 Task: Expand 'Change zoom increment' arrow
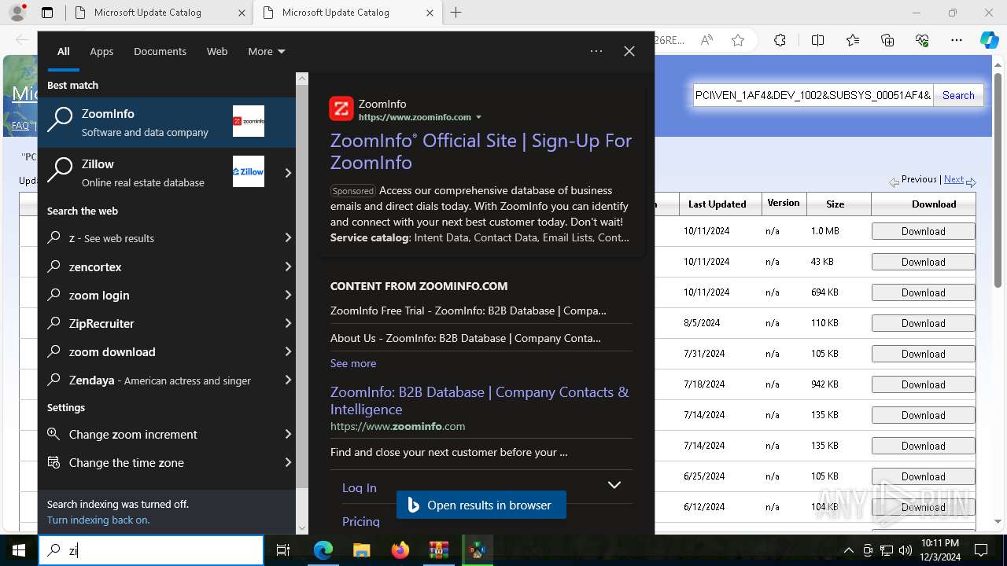pos(288,434)
